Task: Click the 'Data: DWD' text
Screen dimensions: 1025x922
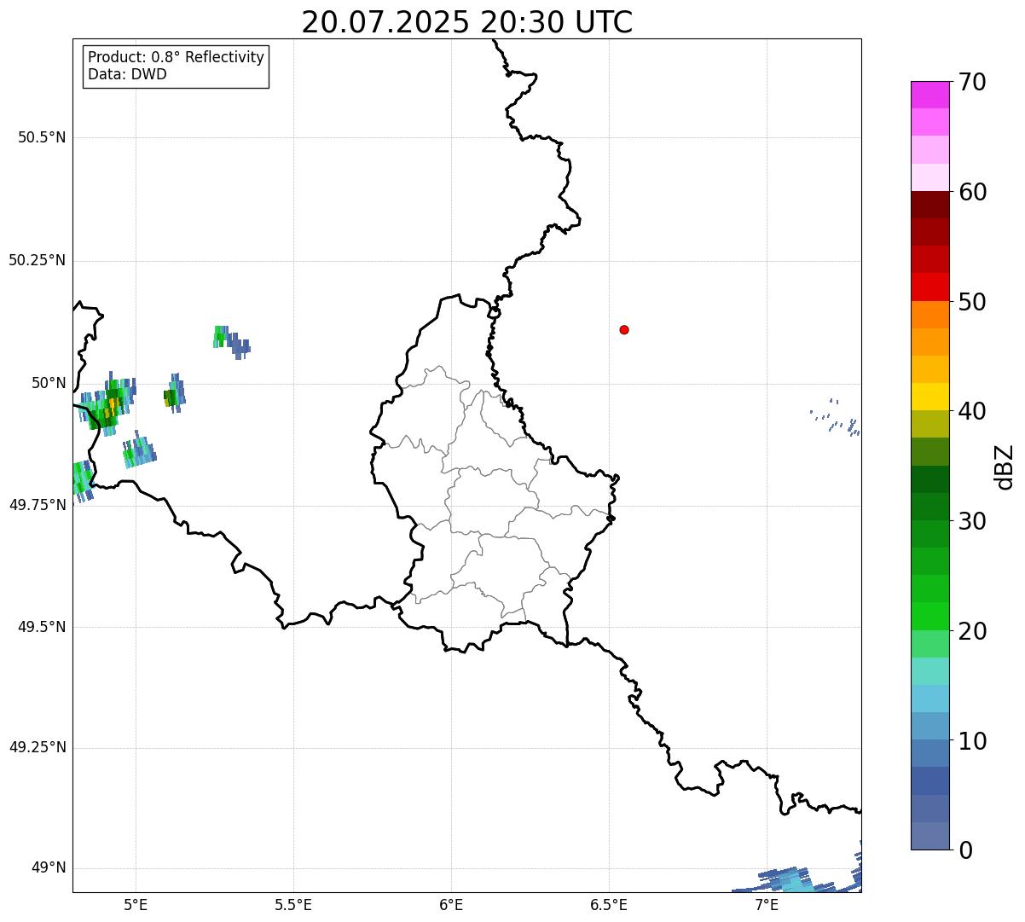Action: point(127,74)
